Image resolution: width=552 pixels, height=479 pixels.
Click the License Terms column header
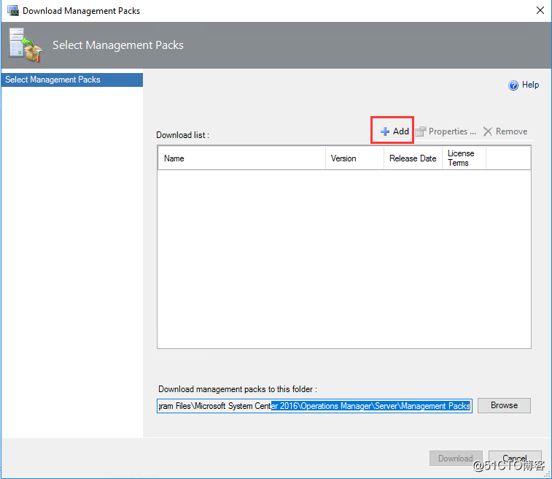pos(464,158)
